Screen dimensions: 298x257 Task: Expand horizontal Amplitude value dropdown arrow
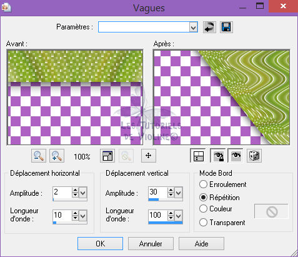tap(83, 193)
